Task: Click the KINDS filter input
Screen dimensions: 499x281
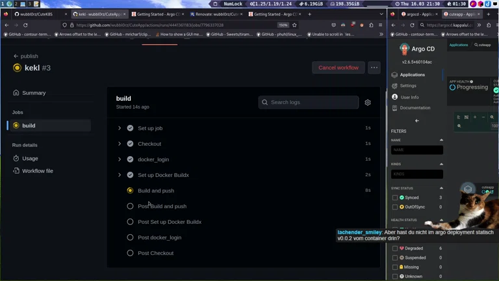Action: coord(417,174)
